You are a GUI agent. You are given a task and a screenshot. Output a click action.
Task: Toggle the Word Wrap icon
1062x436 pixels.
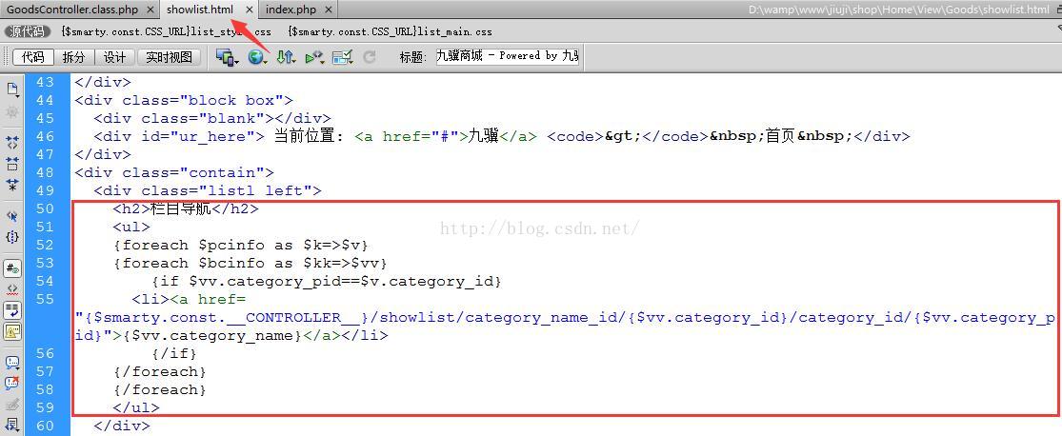12,310
